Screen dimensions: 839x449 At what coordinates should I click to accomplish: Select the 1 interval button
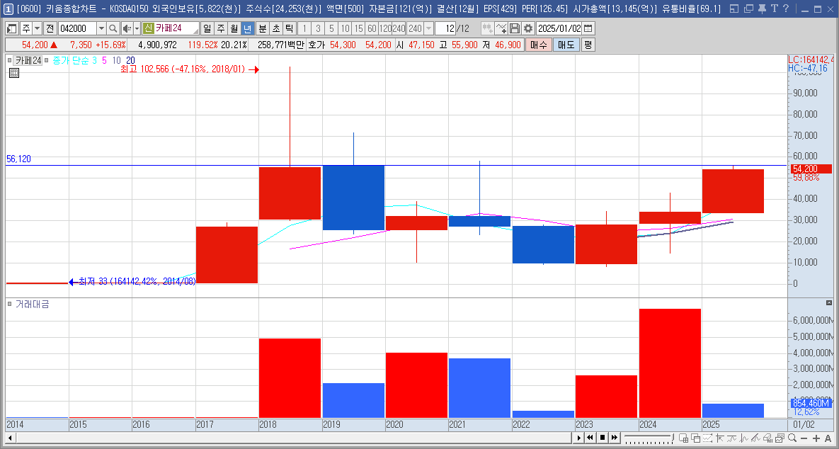click(x=304, y=28)
